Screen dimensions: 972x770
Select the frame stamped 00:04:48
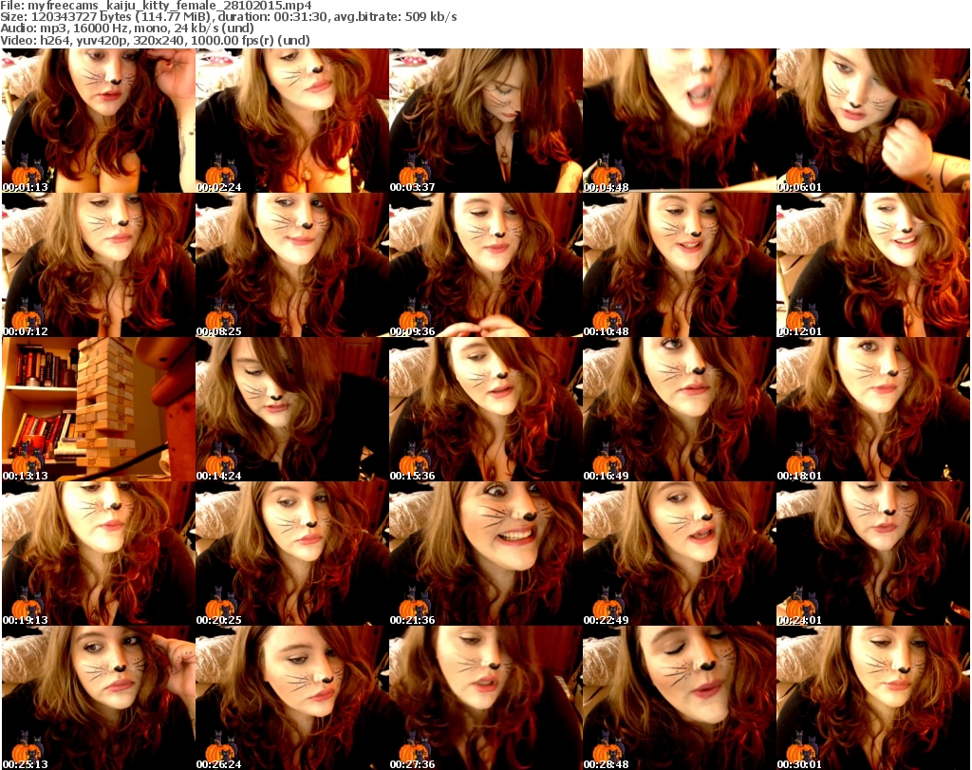680,121
